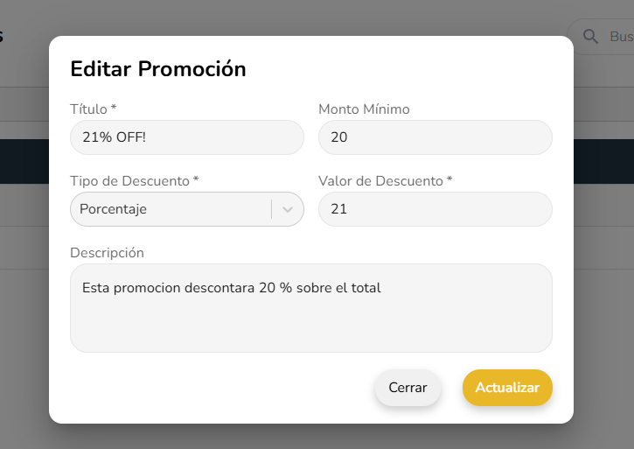The height and width of the screenshot is (449, 634).
Task: Click inside the Descripción text area
Action: [310, 324]
